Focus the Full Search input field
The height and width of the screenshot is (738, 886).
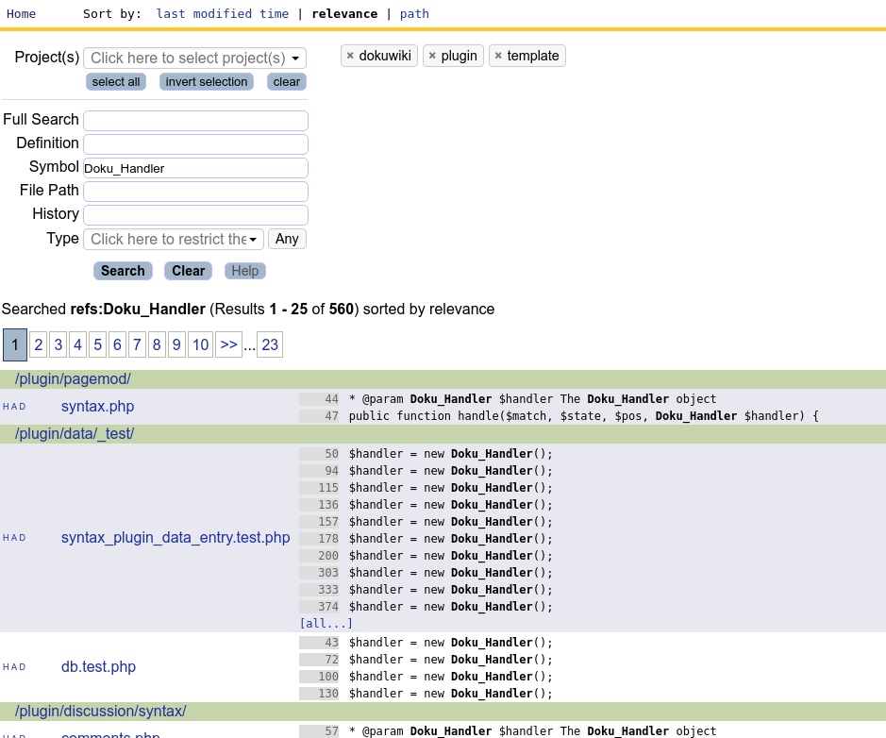[x=195, y=121]
